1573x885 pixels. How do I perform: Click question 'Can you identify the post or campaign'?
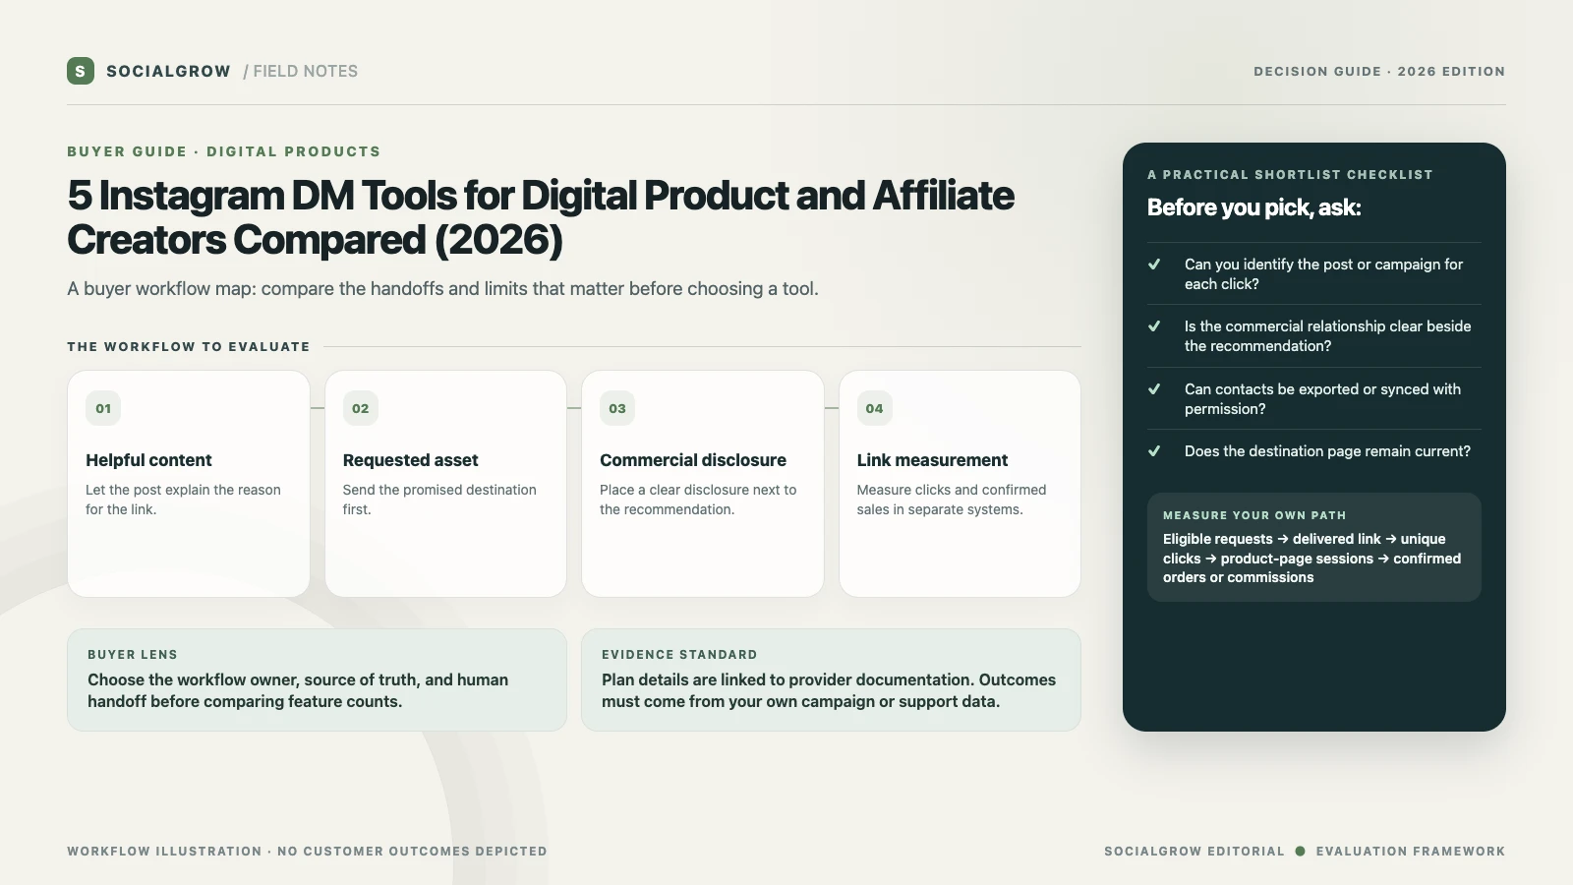point(1323,274)
